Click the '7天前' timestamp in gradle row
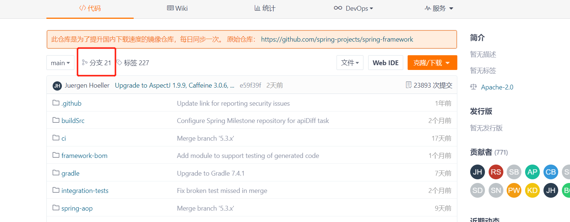The width and height of the screenshot is (570, 222). [443, 173]
